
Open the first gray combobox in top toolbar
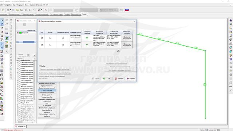64,10
